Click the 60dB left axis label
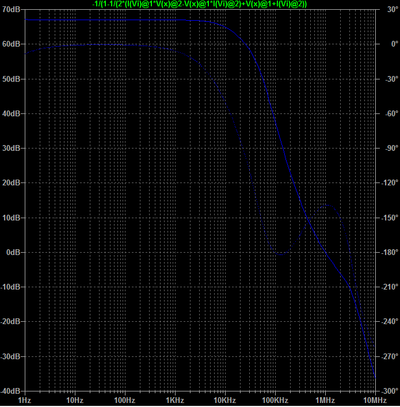The height and width of the screenshot is (407, 400). (11, 44)
